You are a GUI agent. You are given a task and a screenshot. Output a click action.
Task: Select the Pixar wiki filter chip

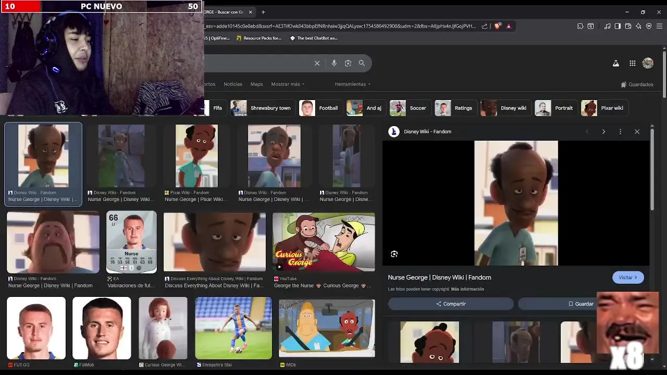604,108
